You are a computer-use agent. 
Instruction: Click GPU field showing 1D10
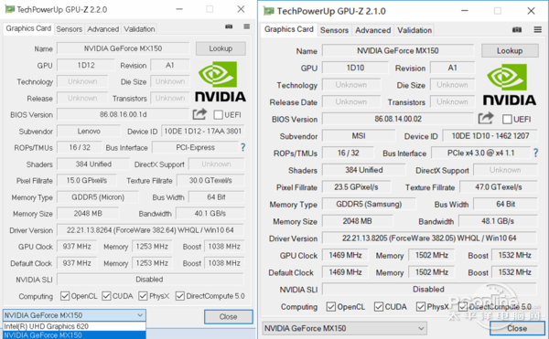pyautogui.click(x=355, y=68)
